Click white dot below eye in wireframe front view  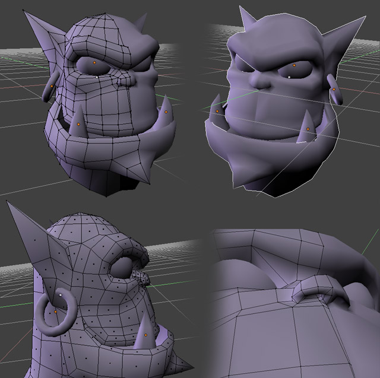tap(97, 77)
